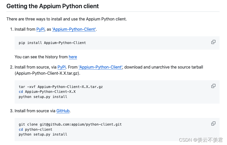This screenshot has height=145, width=227.
Task: Click 'python setup.py install' in the tarball block
Action: point(43,97)
